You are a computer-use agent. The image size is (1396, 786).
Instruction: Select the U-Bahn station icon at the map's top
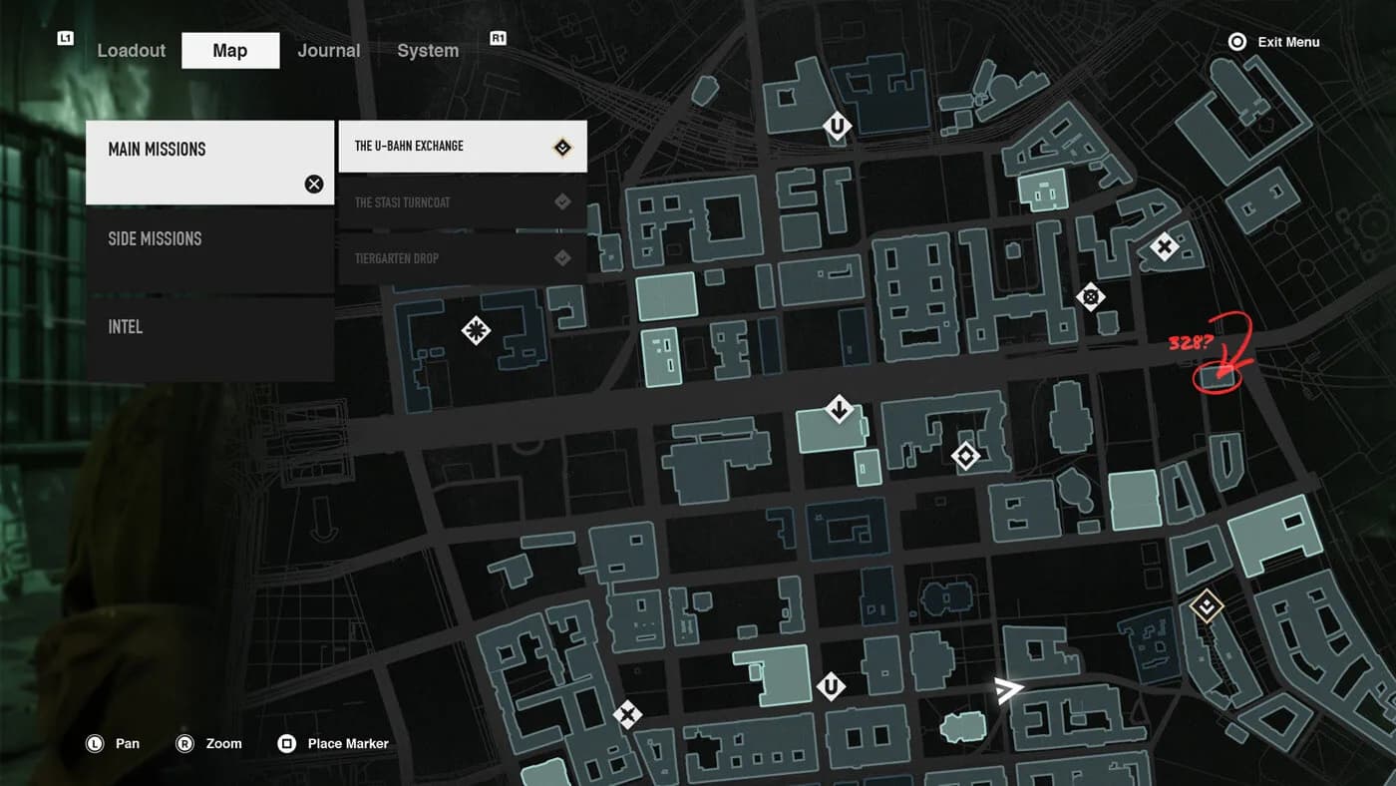point(838,126)
